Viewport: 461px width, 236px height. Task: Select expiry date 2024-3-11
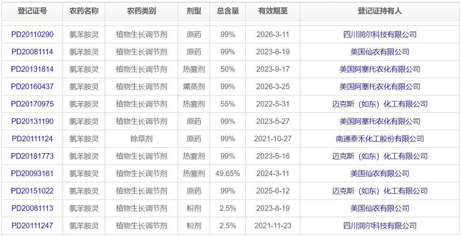(x=273, y=173)
